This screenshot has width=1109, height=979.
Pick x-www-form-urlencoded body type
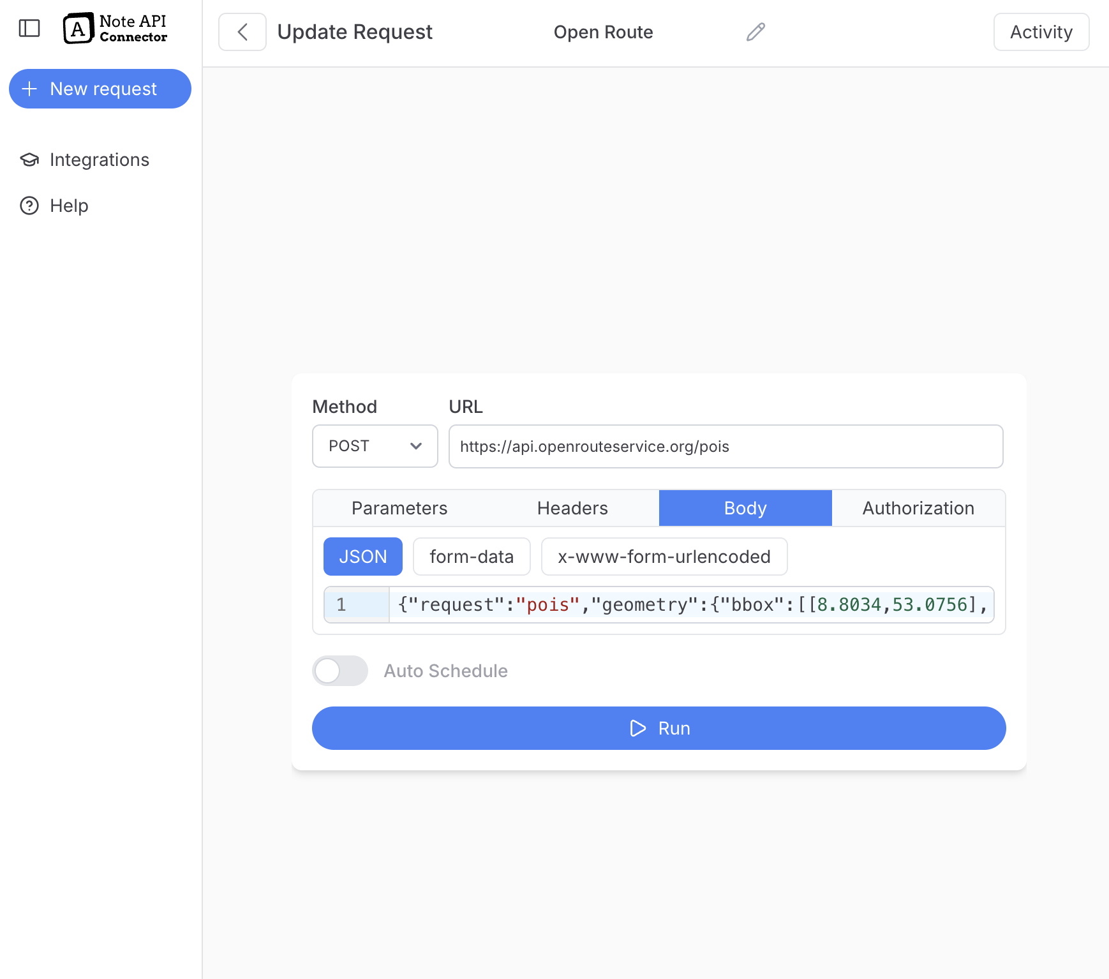(664, 557)
